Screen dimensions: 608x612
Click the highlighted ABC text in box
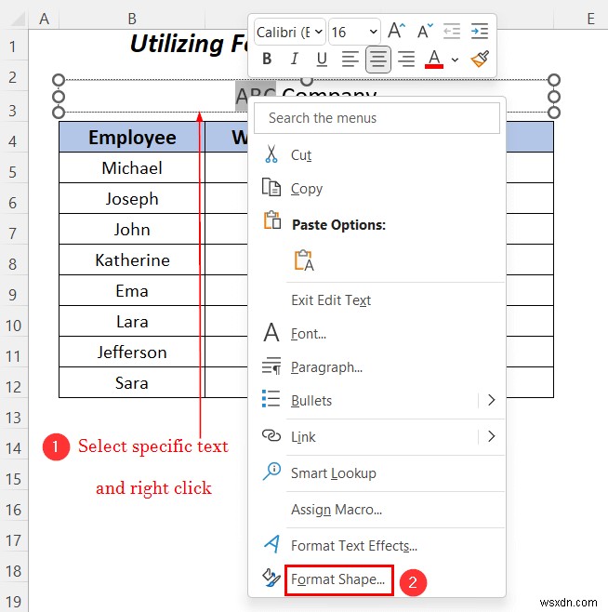(256, 96)
